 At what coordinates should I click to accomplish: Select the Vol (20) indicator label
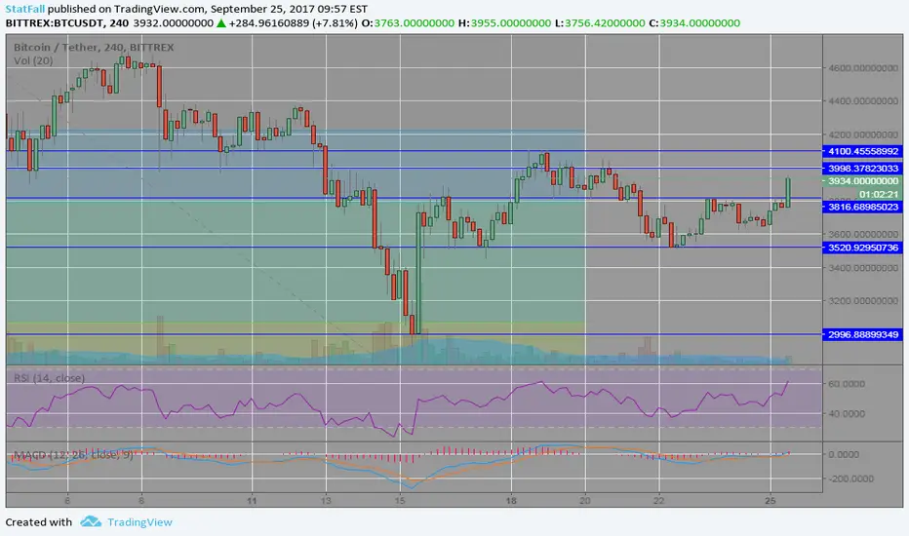(33, 60)
